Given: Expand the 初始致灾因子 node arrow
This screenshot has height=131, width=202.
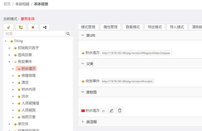Looking at the screenshot, I should click(x=9, y=48).
